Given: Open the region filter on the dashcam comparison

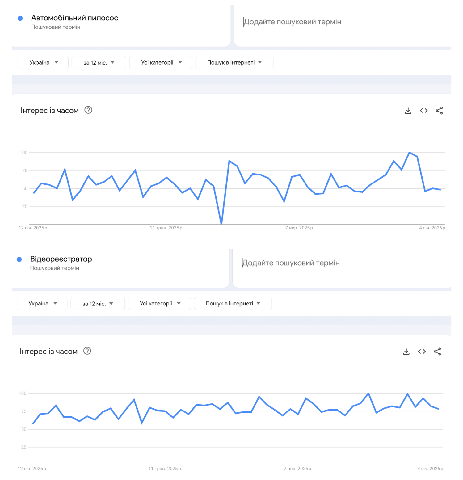Looking at the screenshot, I should [42, 303].
